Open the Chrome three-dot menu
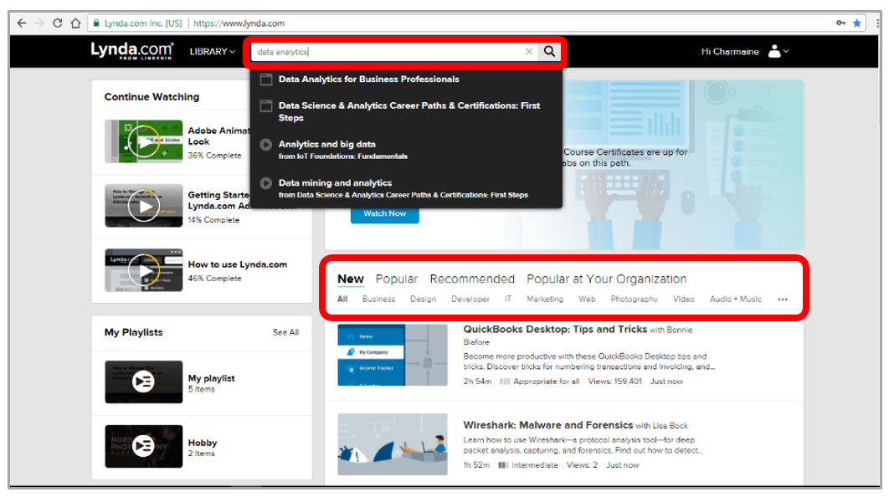Viewport: 894px width, 497px height. coord(877,23)
